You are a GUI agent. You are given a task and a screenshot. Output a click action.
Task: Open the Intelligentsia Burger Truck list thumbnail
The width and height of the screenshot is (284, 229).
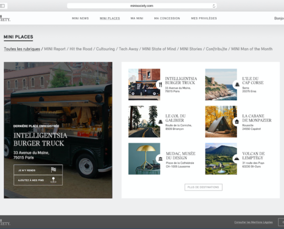pyautogui.click(x=144, y=85)
